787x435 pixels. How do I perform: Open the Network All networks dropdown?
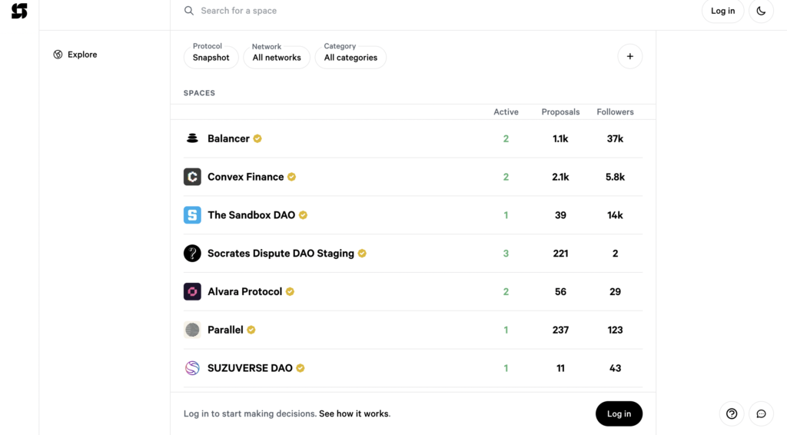tap(277, 57)
